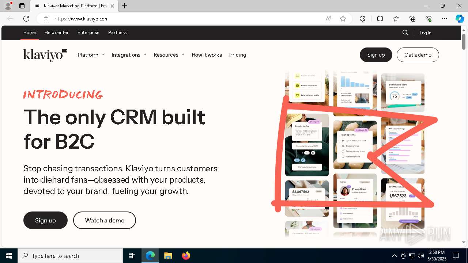The image size is (468, 263).
Task: Add this page to favorites star
Action: tap(343, 19)
